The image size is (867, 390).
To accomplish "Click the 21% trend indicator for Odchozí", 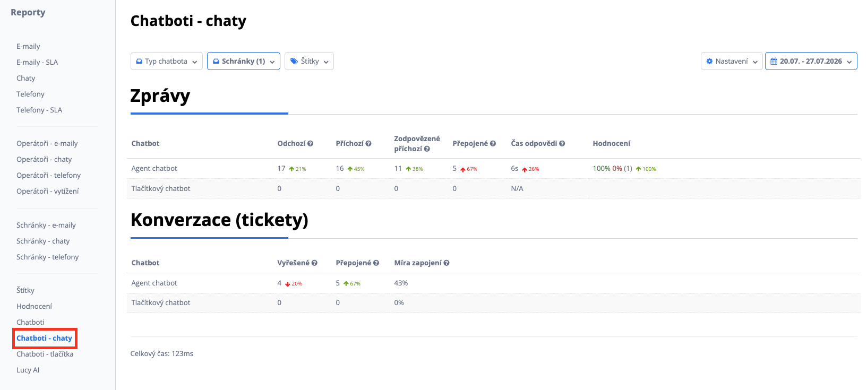I will (x=298, y=169).
